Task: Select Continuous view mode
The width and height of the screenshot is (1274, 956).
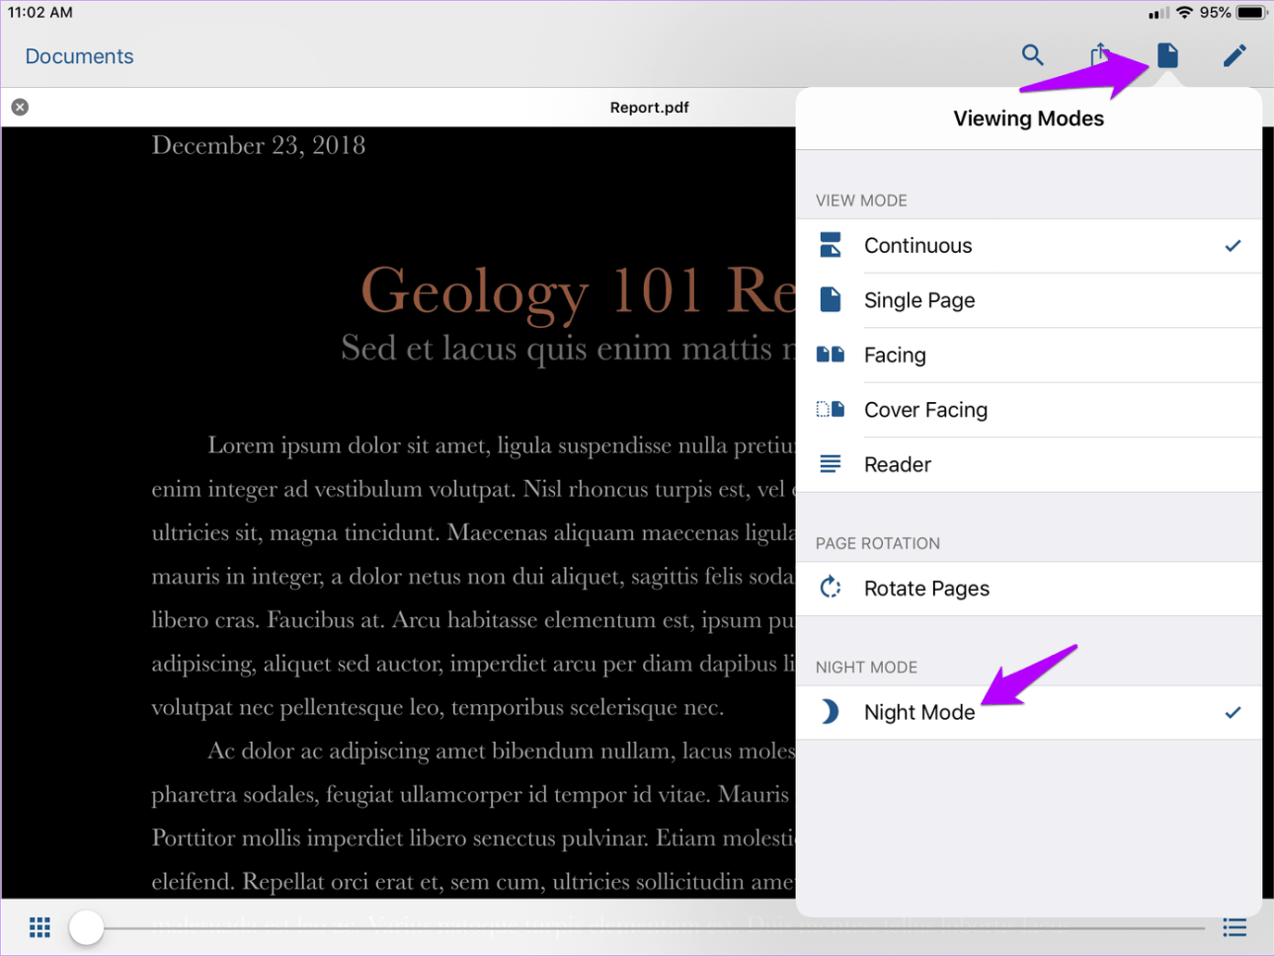Action: [x=918, y=246]
